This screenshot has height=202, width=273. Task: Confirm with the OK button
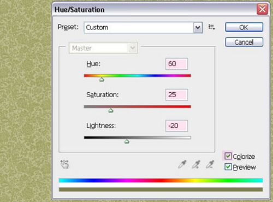click(x=244, y=27)
